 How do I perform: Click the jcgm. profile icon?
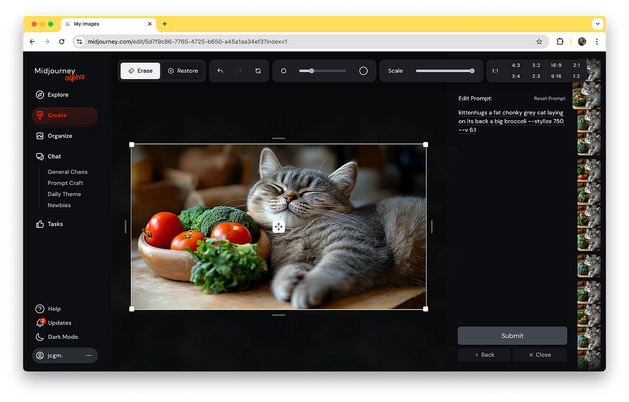(40, 355)
